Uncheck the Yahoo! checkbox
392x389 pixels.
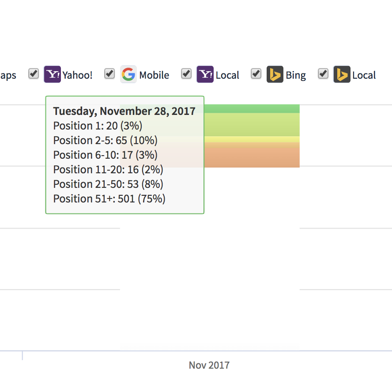[34, 74]
